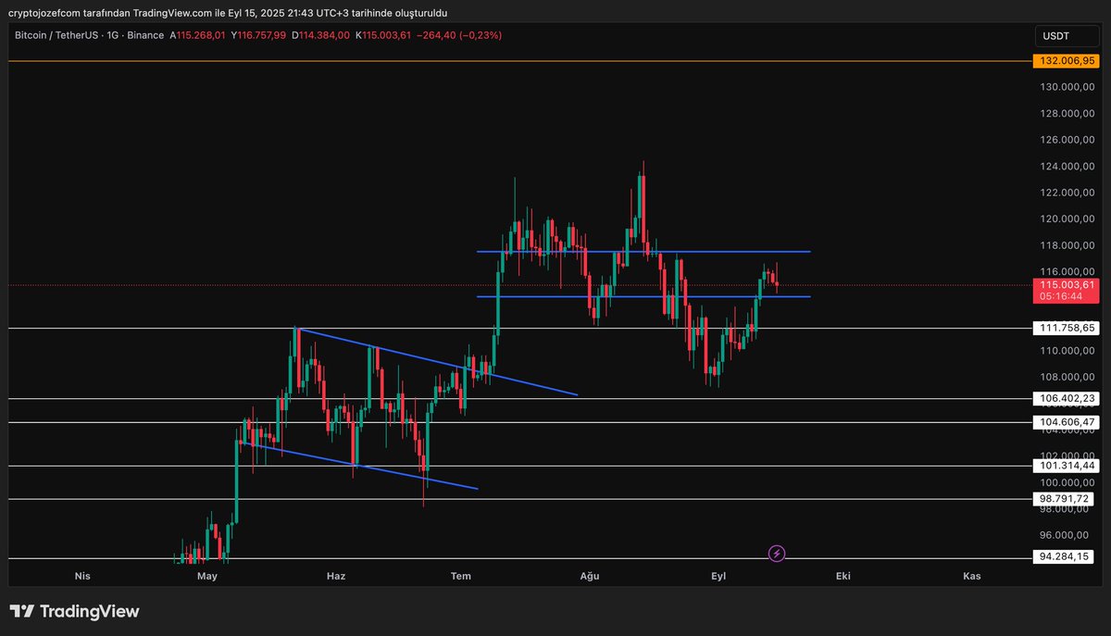Click the cryptojozefcom attribution header text
Viewport: 1111px width, 636px height.
click(227, 13)
